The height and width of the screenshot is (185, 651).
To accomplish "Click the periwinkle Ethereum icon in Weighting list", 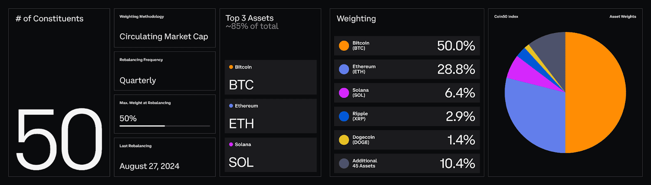I will click(x=344, y=69).
